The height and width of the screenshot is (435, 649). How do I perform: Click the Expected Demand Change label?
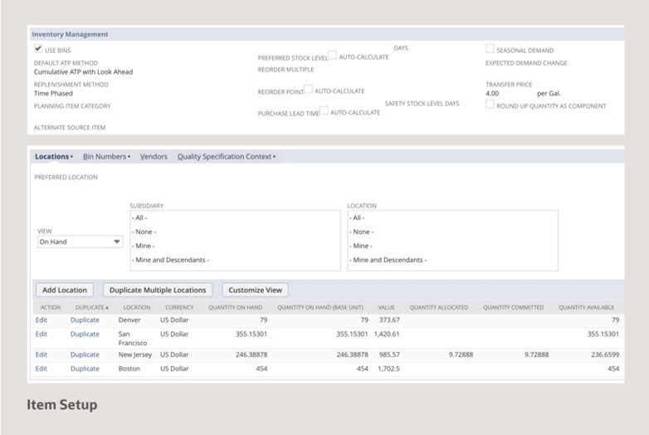tap(526, 63)
